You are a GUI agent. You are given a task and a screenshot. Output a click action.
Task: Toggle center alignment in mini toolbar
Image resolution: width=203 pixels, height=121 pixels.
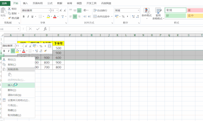13,51
